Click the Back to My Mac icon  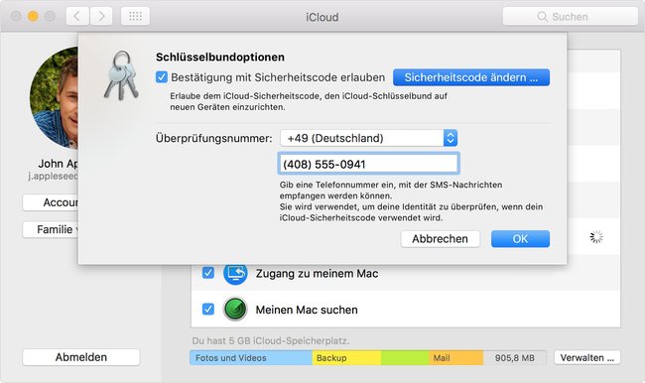pos(235,273)
